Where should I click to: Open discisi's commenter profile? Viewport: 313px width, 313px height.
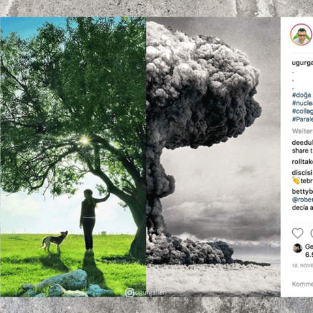tap(302, 173)
